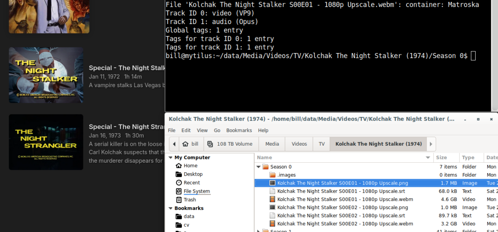Collapse the Bookmarks sidebar section
The width and height of the screenshot is (498, 232).
(x=170, y=208)
